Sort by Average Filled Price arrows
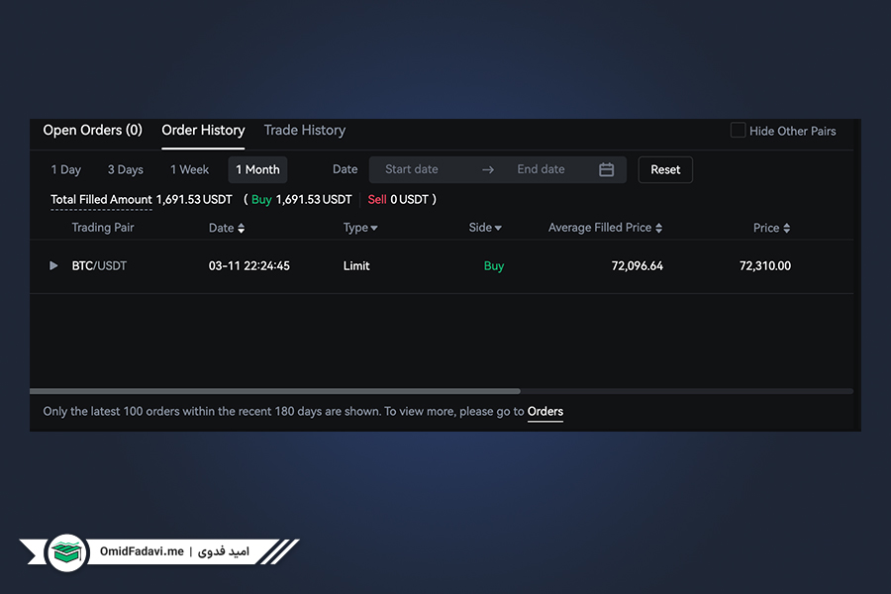Image resolution: width=891 pixels, height=594 pixels. pyautogui.click(x=658, y=228)
